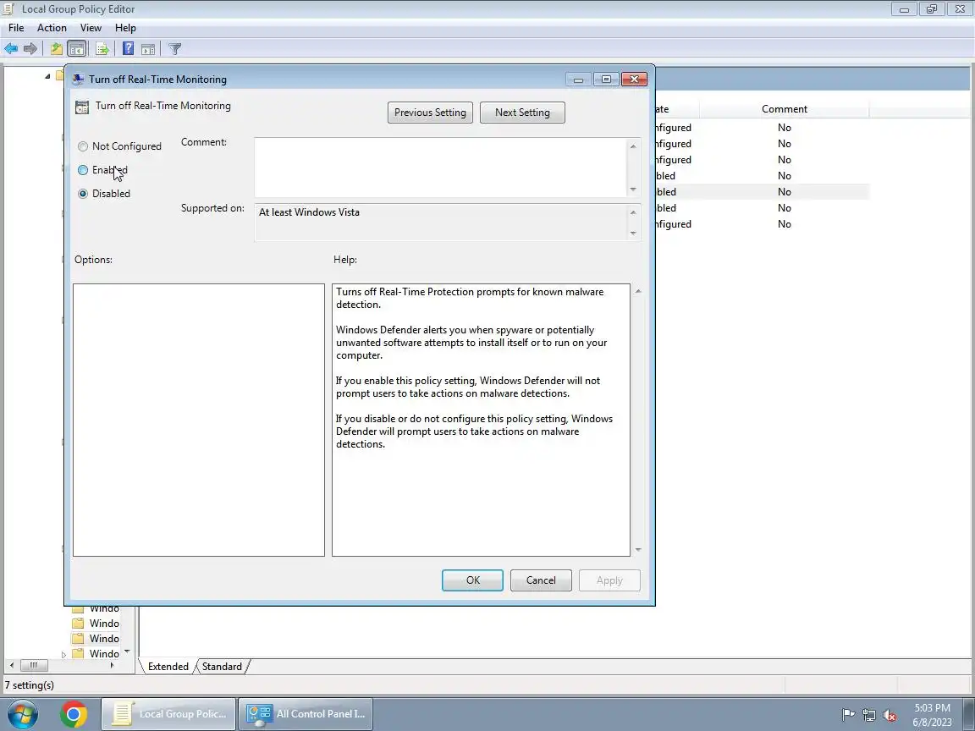Go back with the blue Back arrow

10,48
